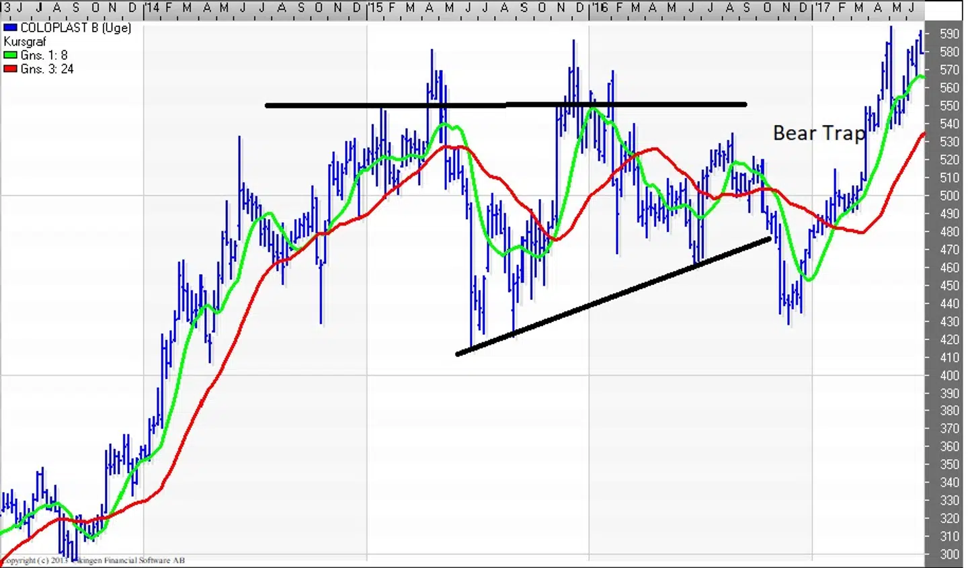Click the red Gns. 3 legend swatch
Image resolution: width=968 pixels, height=568 pixels.
[x=11, y=69]
